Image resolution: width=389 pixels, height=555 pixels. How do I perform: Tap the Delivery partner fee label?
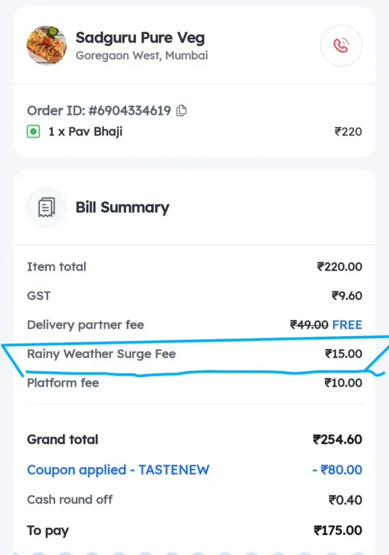86,325
